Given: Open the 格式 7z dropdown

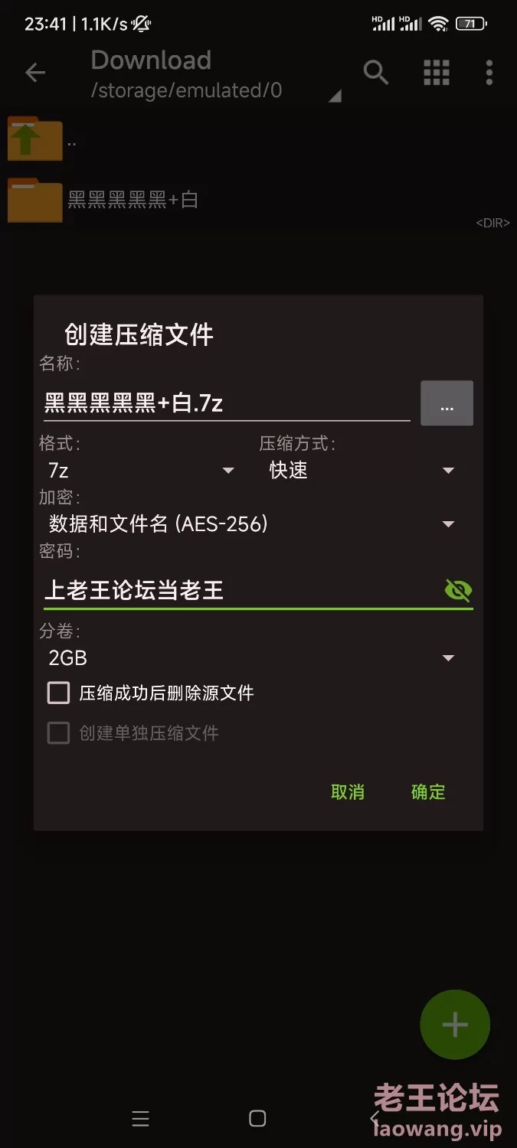Looking at the screenshot, I should (142, 470).
